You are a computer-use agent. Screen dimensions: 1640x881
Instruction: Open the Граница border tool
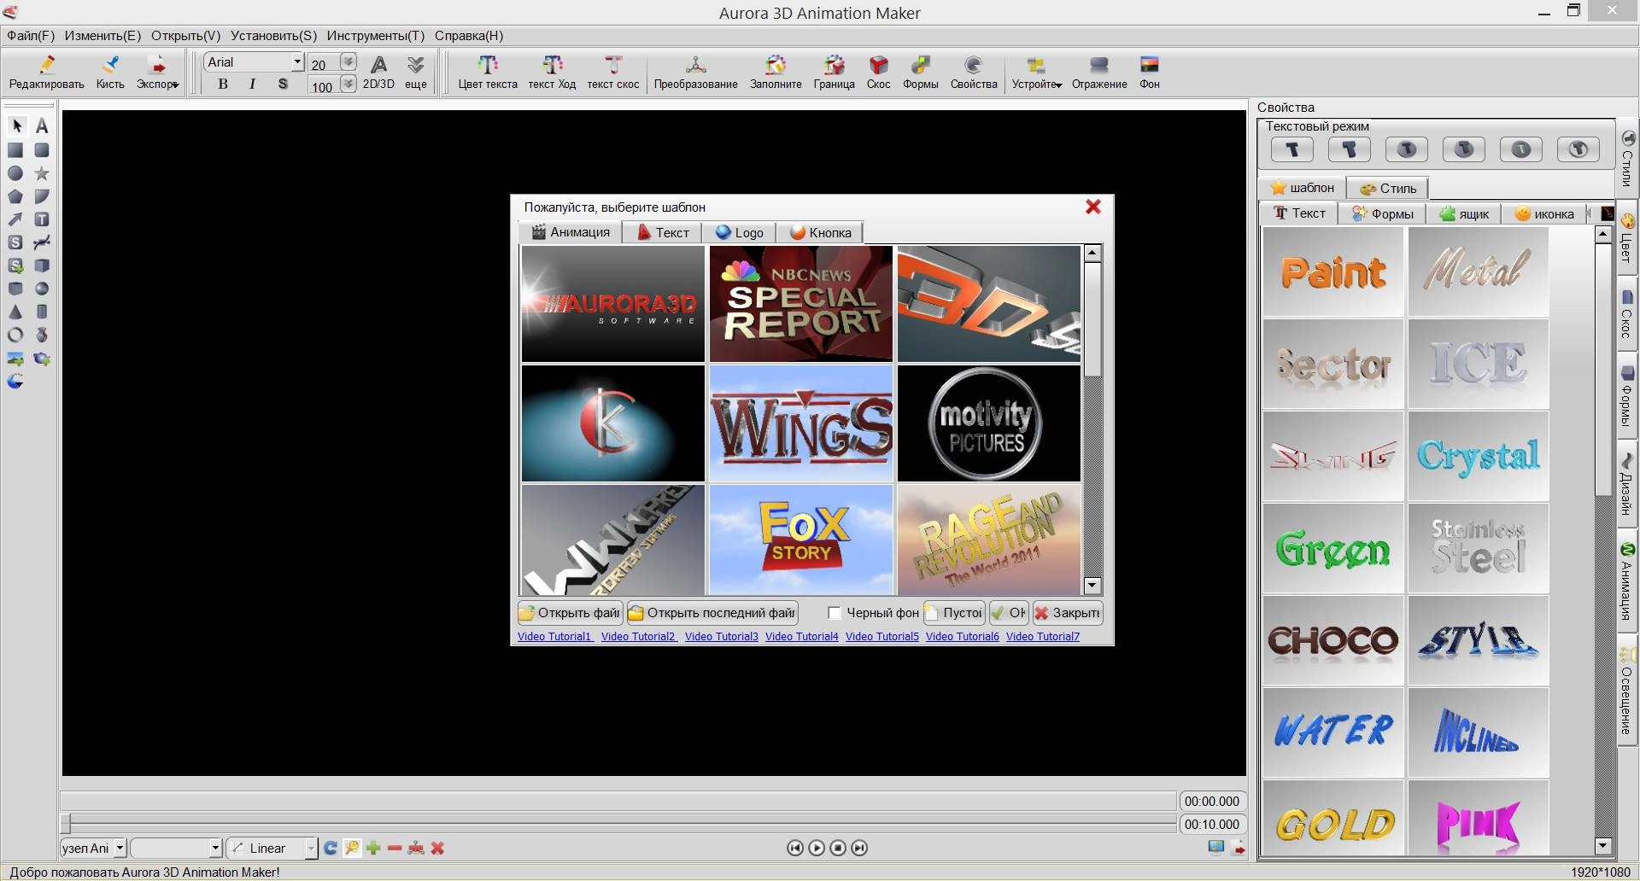[834, 72]
